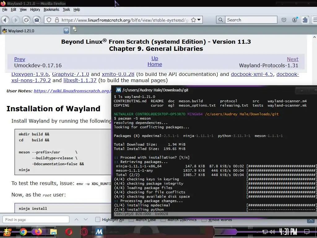Switch to MSYS2 terminal on the taskbar
The image size is (317, 238).
[99, 232]
